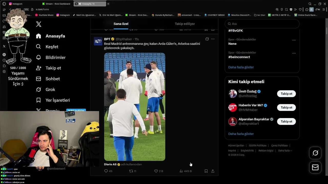Open the browser tab search magnifier
The width and height of the screenshot is (328, 184).
pyautogui.click(x=310, y=4)
